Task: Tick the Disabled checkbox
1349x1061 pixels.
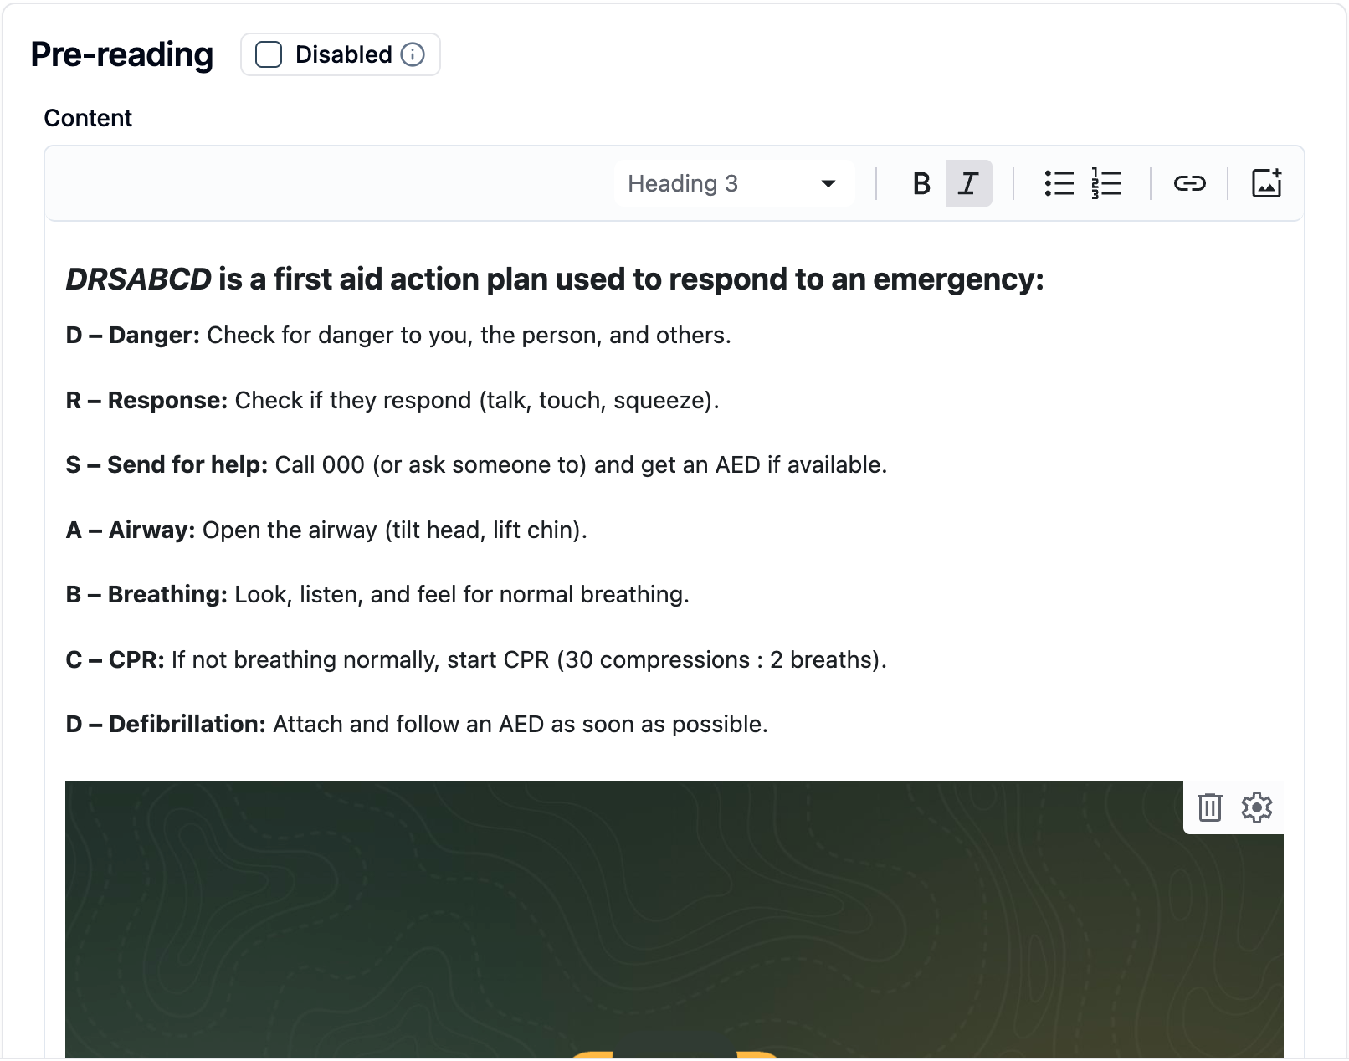Action: pyautogui.click(x=269, y=54)
